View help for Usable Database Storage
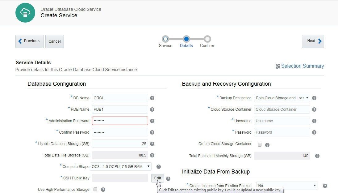The height and width of the screenshot is (193, 338). coord(152,144)
